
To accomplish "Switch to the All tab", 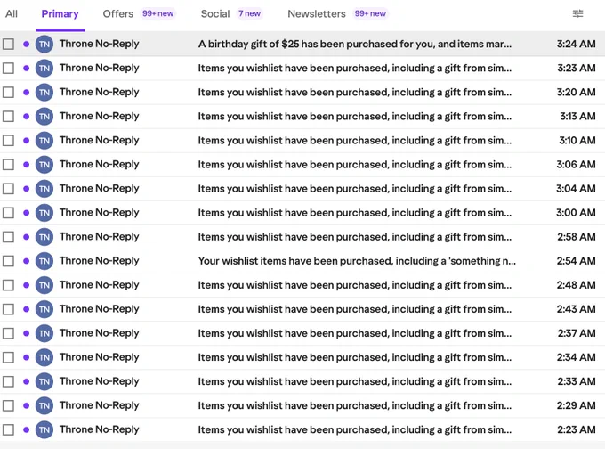I will click(x=12, y=14).
